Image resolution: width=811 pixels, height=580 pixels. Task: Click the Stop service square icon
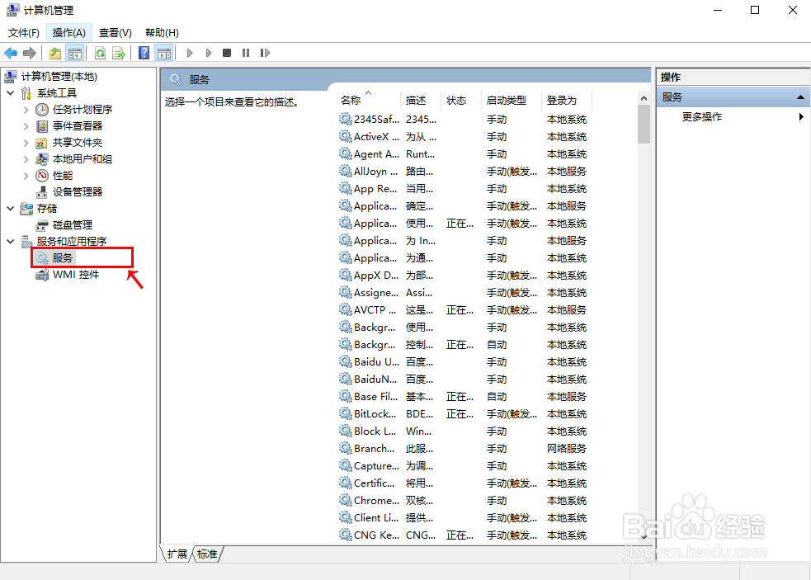click(227, 53)
